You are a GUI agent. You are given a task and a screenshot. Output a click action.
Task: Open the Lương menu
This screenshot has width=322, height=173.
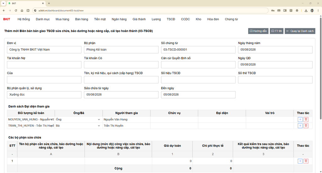click(156, 19)
